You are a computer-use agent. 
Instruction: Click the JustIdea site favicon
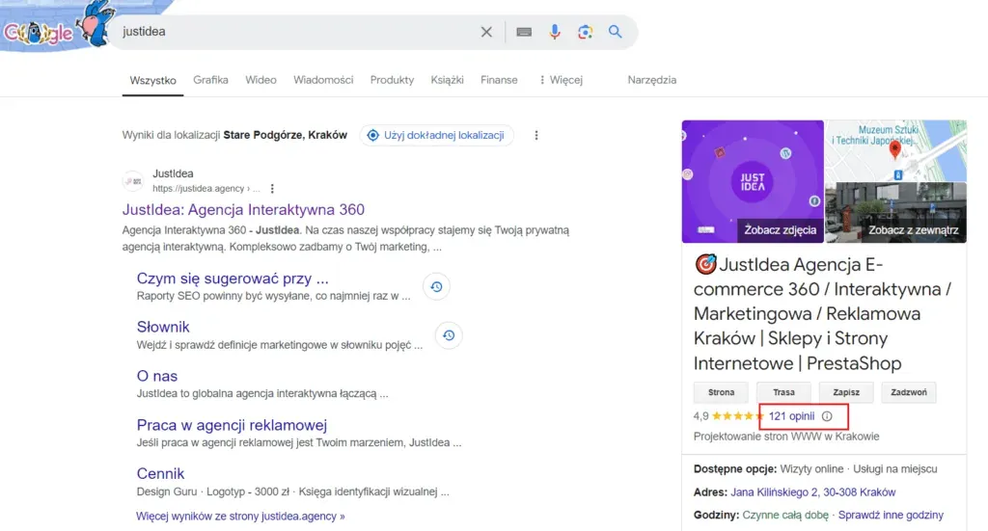[x=133, y=181]
